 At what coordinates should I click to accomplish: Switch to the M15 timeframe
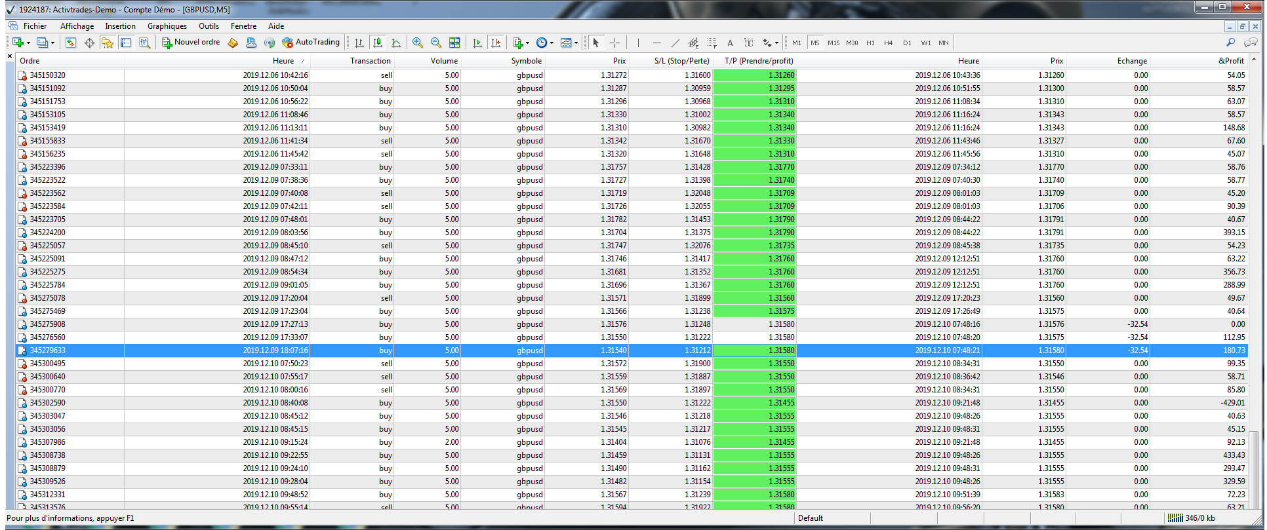click(834, 43)
